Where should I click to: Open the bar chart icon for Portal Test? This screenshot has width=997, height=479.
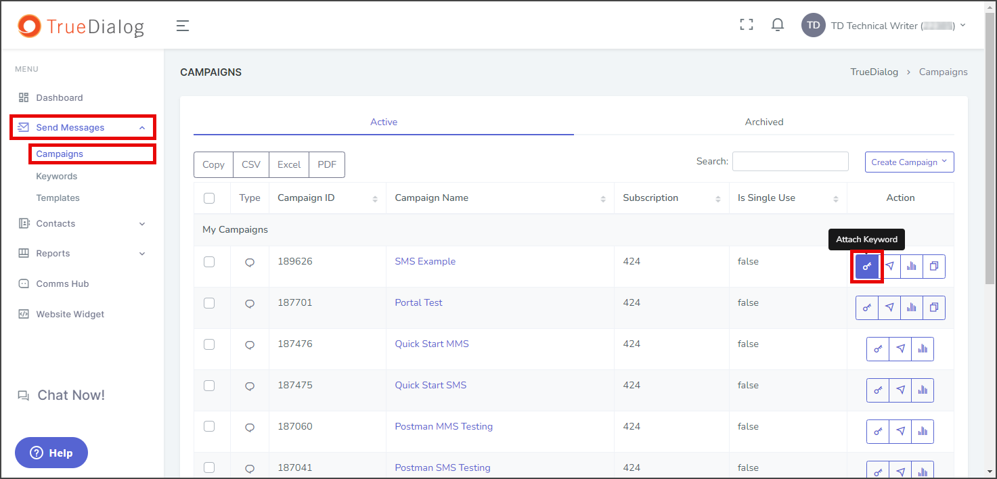(912, 308)
